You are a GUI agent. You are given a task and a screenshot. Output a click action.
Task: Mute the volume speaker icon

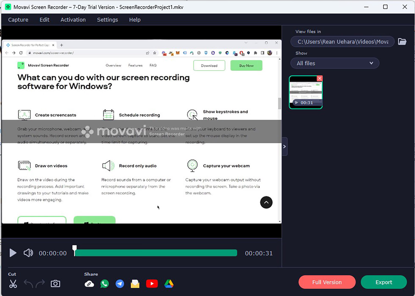point(28,253)
